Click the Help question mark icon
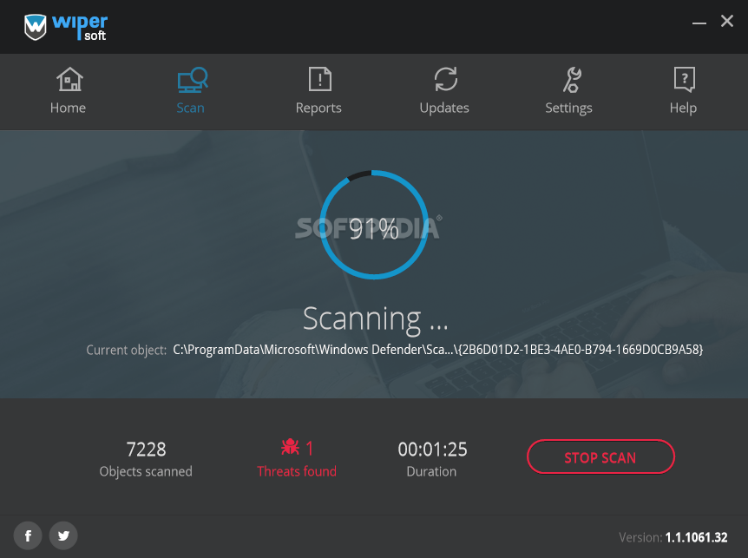The height and width of the screenshot is (558, 748). pyautogui.click(x=685, y=80)
